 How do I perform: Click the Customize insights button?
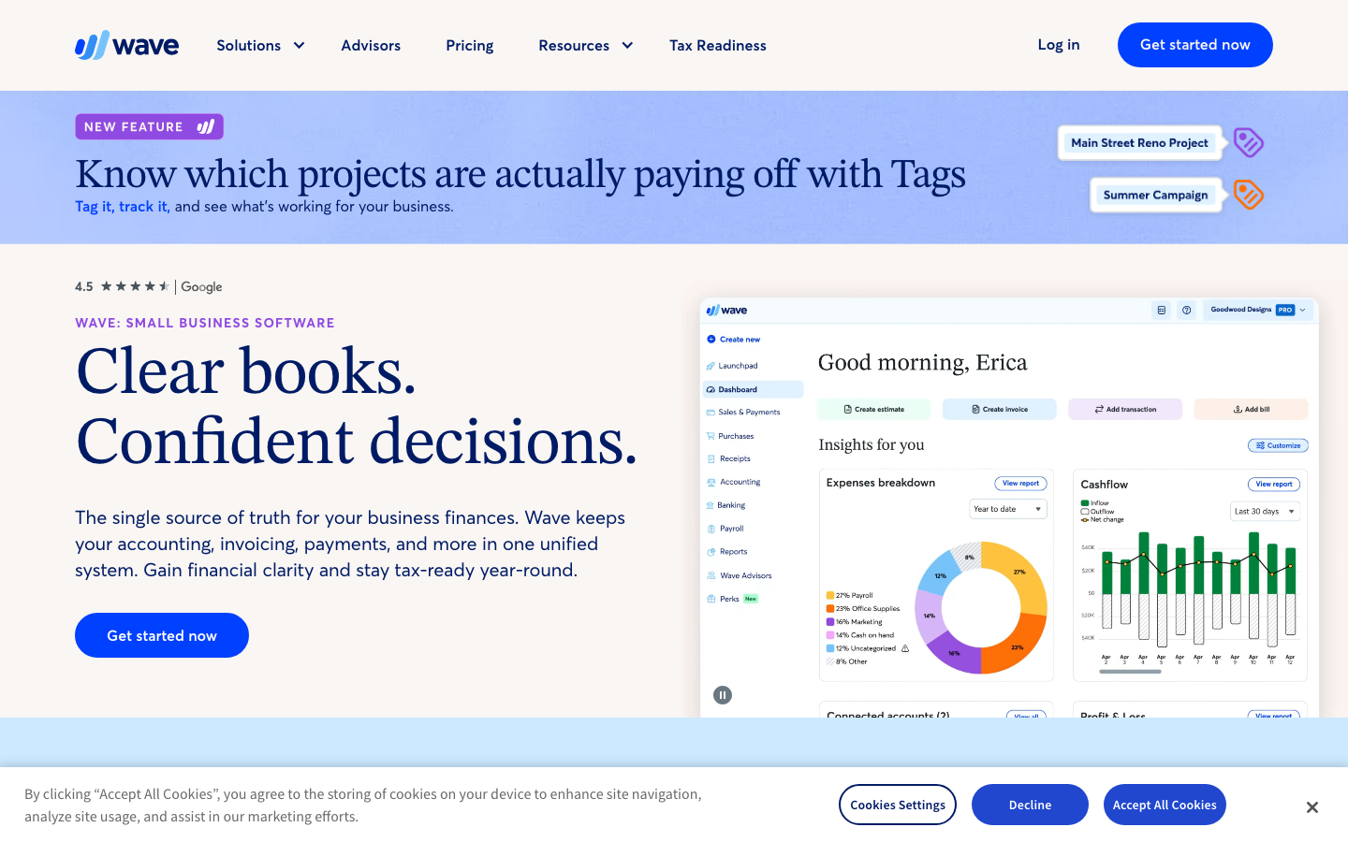click(x=1278, y=445)
